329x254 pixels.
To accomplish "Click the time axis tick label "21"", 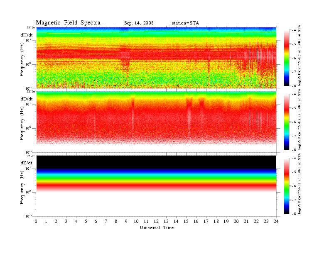I will coord(246,221).
